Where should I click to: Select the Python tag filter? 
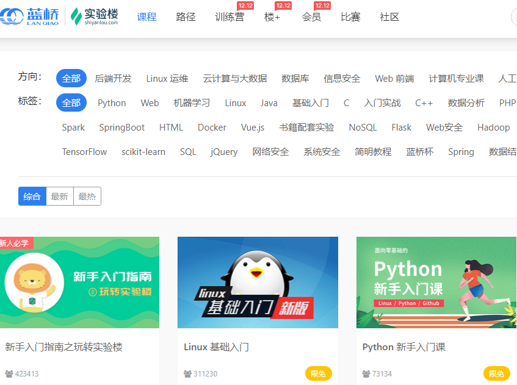pyautogui.click(x=112, y=103)
